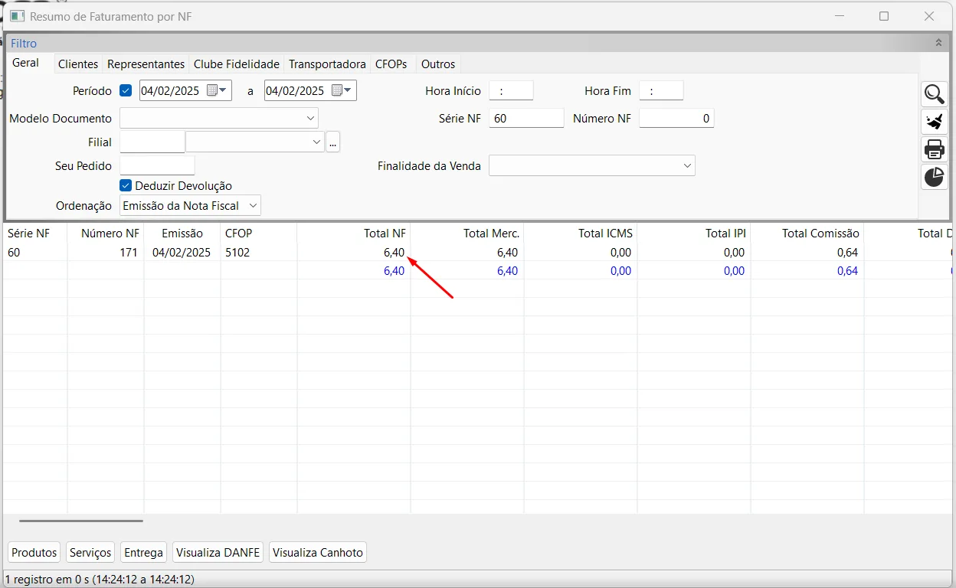Image resolution: width=956 pixels, height=588 pixels.
Task: Toggle the Deduzir Devolução checkbox
Action: click(x=126, y=185)
